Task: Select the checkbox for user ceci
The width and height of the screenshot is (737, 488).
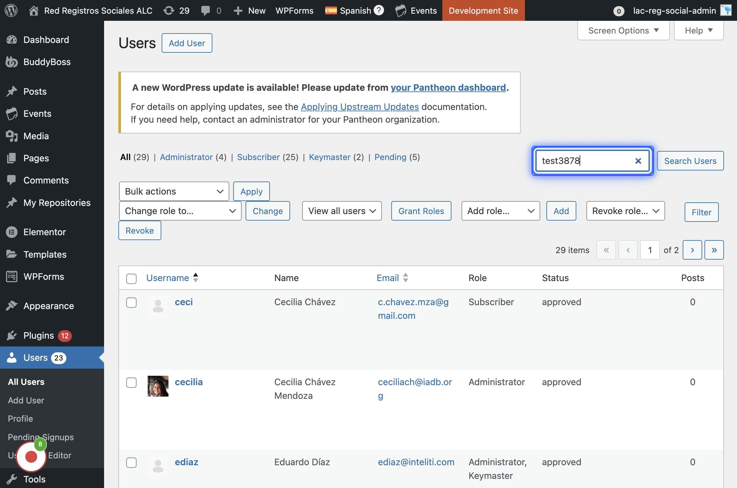Action: click(131, 303)
